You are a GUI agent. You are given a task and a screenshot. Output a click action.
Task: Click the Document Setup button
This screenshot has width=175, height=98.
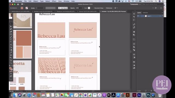(99, 8)
